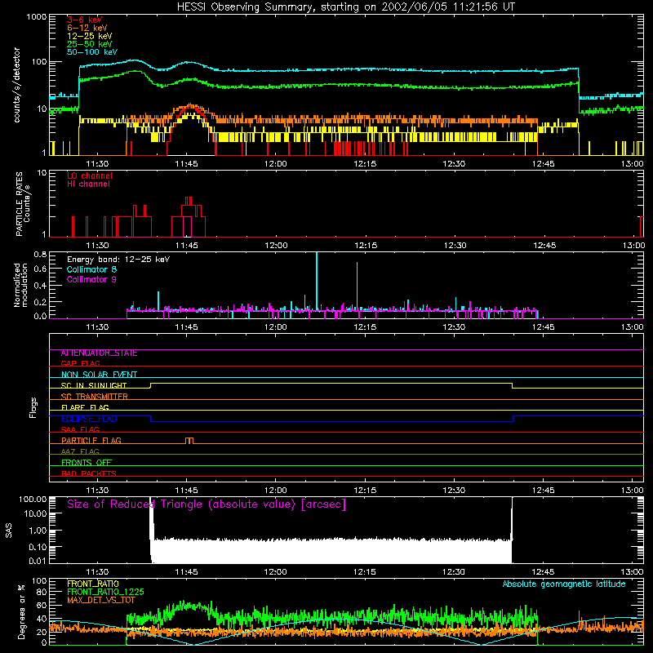
Task: Click the SAS vertical axis label
Action: (x=9, y=531)
